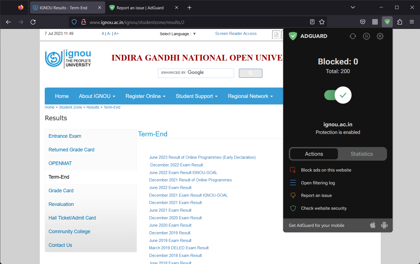Report an issue from AdGuard actions
This screenshot has height=264, width=420.
pos(316,195)
